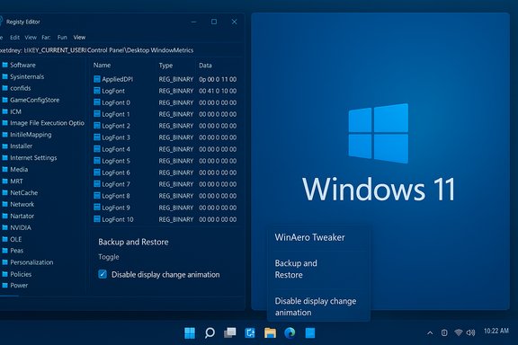Select the Internet Settings tree key
The width and height of the screenshot is (518, 345).
33,158
